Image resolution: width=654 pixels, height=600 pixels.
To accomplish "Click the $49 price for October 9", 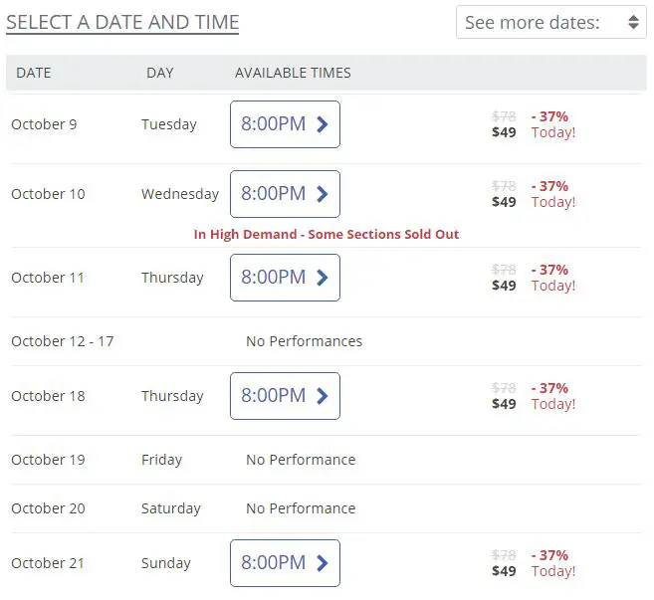I will point(504,132).
